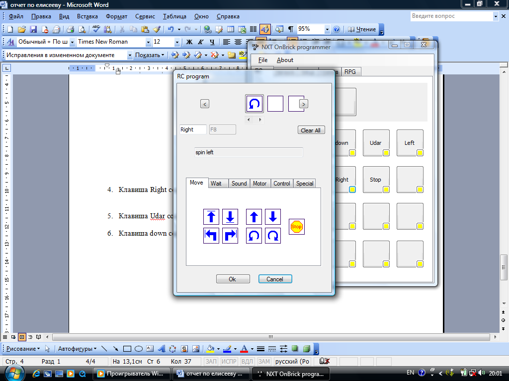
Task: Select the backward with line move icon
Action: pos(230,217)
